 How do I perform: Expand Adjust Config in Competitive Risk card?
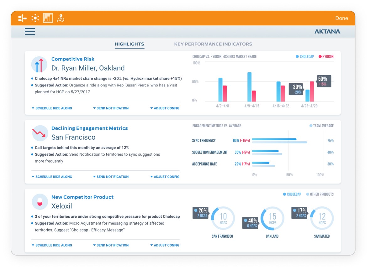pyautogui.click(x=165, y=108)
